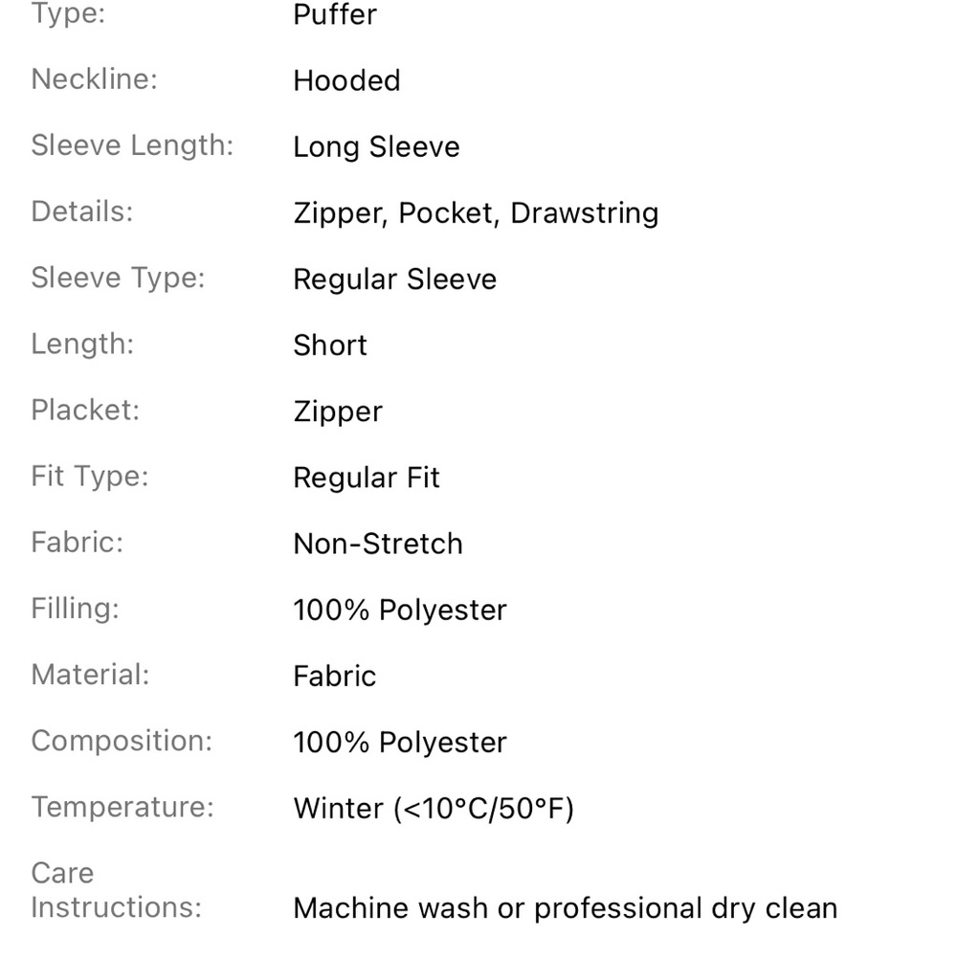Select the Winter (<10°C/50°F) temperature value
This screenshot has height=957, width=957.
(x=434, y=809)
